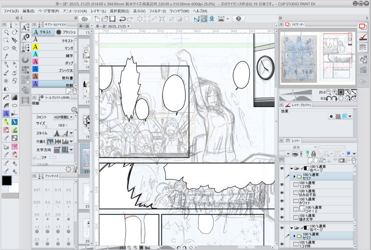
Task: Open 第一話 page manager dropdown
Action: [x=91, y=26]
